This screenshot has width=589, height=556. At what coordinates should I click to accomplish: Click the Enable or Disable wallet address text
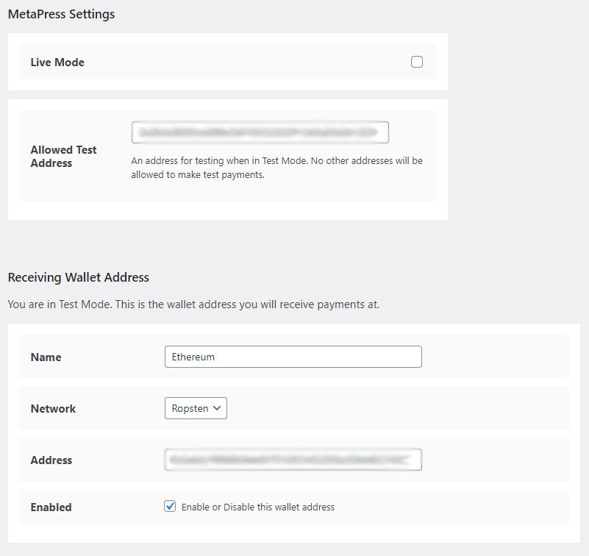pyautogui.click(x=257, y=507)
